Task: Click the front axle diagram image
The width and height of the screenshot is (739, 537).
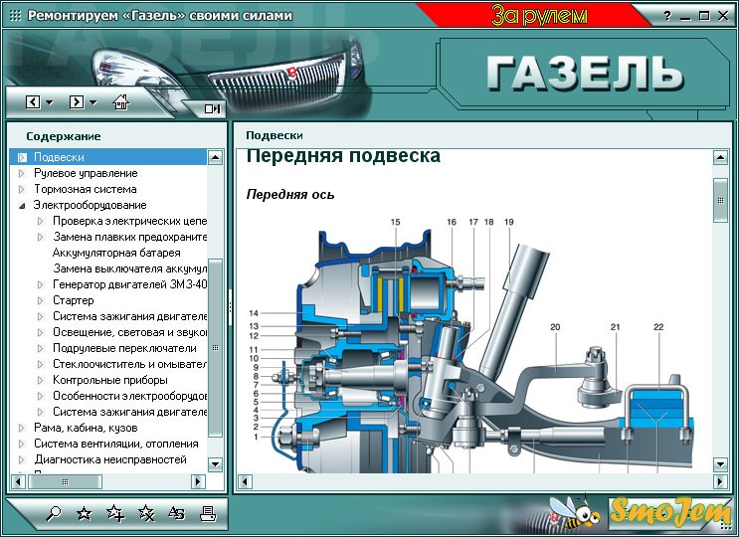Action: (x=469, y=346)
